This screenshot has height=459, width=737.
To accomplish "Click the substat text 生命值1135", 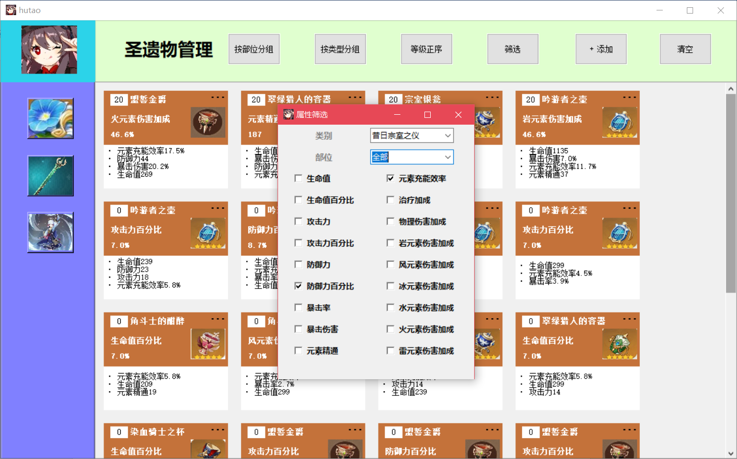I will (x=548, y=151).
